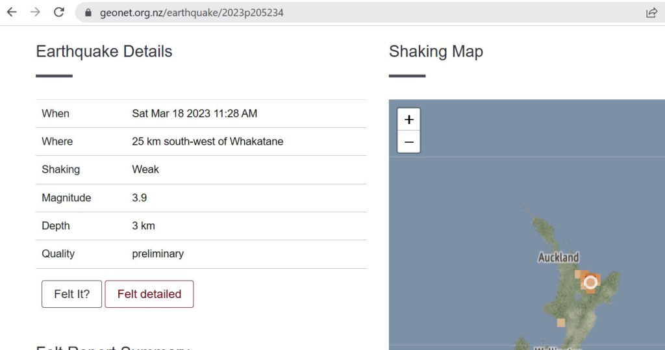Click the Auckland label on the map
Screen dimensions: 665x350
click(558, 258)
